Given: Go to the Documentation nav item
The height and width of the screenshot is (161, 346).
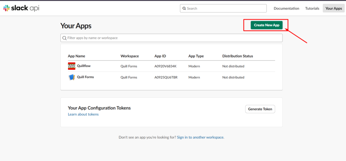Looking at the screenshot, I should coord(287,8).
